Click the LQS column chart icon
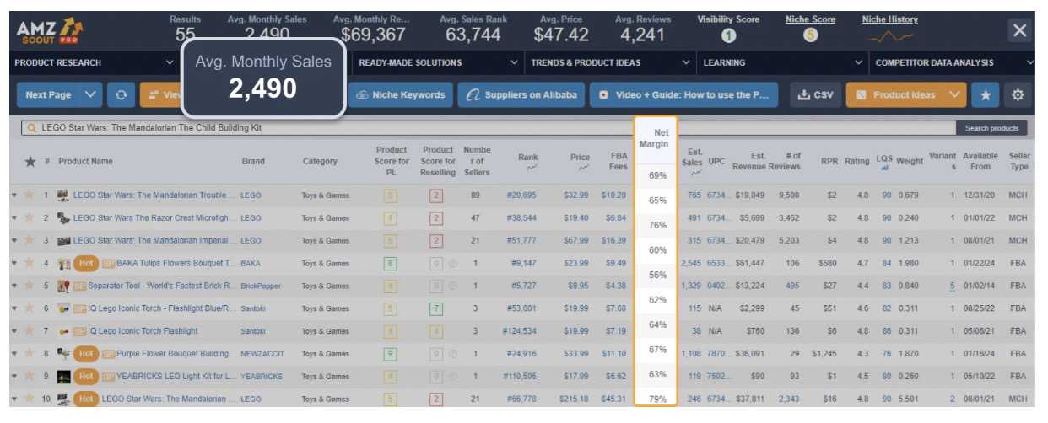 click(x=883, y=168)
